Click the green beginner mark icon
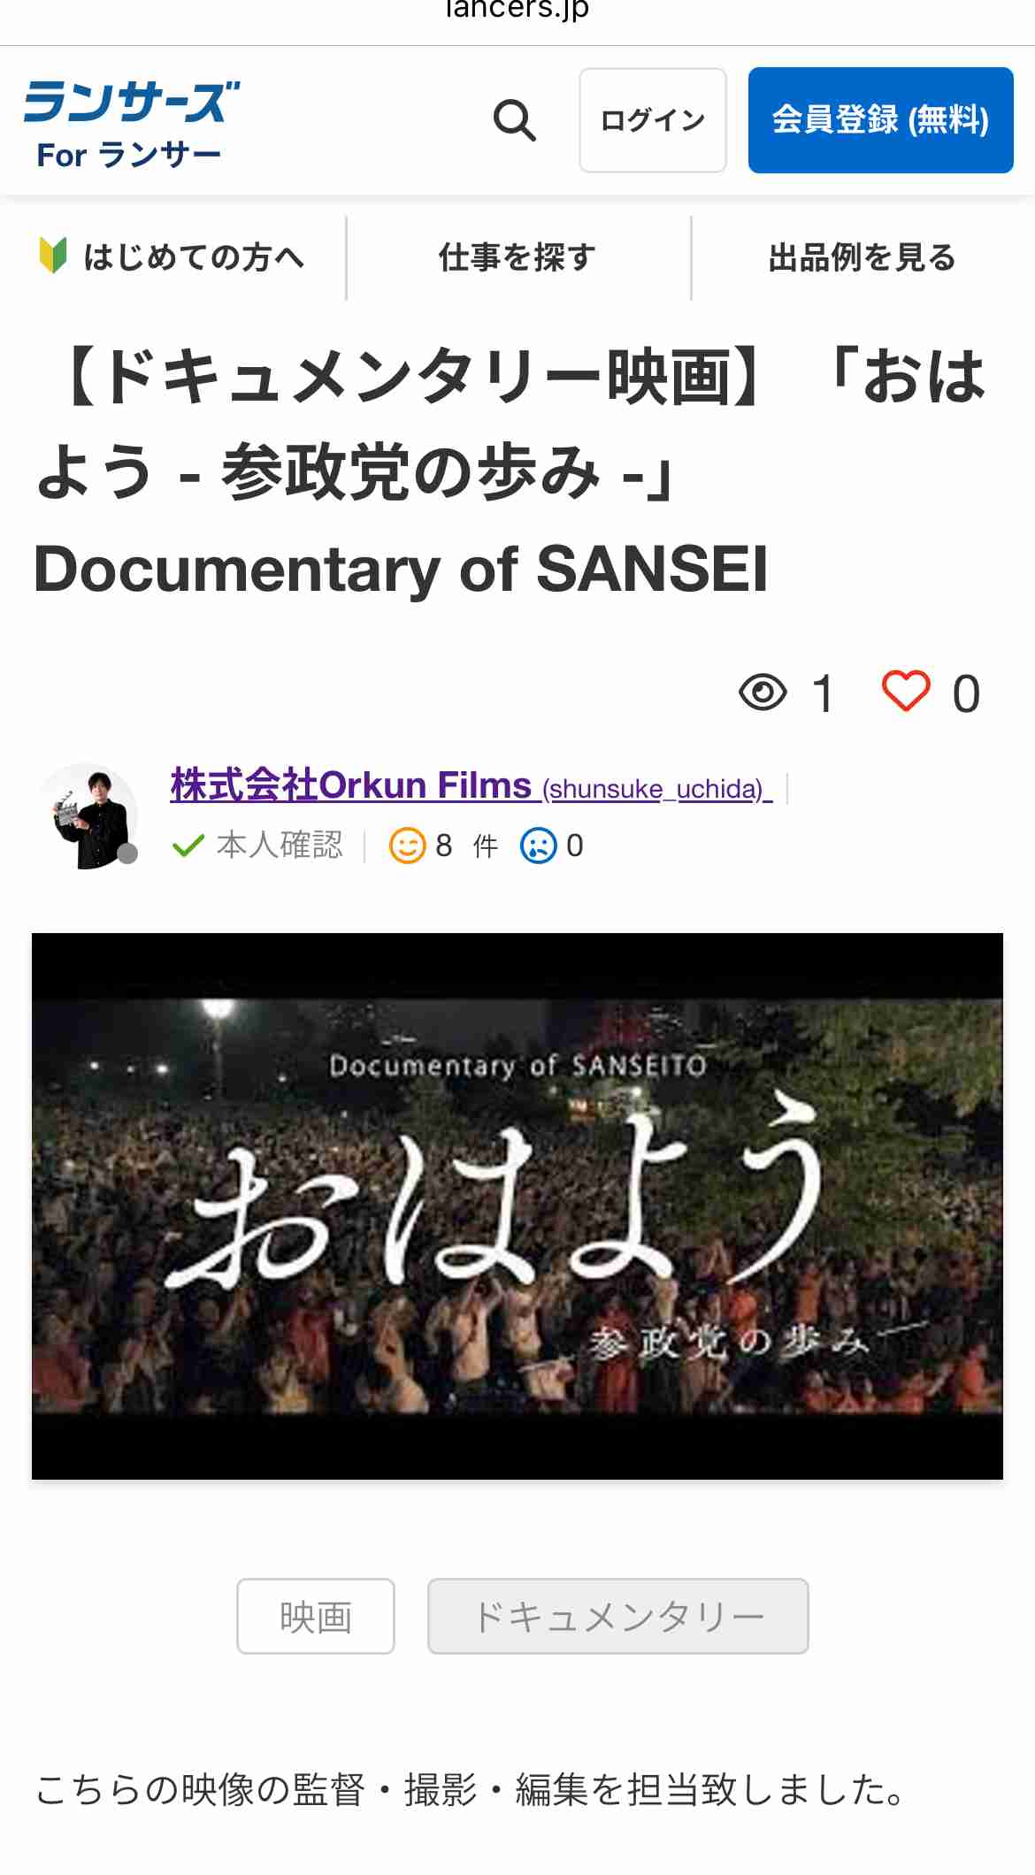Image resolution: width=1035 pixels, height=1875 pixels. (53, 256)
